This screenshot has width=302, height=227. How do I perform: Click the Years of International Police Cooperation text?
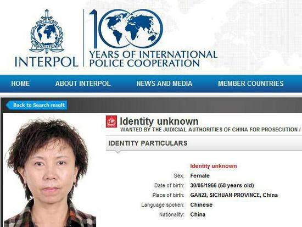(x=153, y=59)
